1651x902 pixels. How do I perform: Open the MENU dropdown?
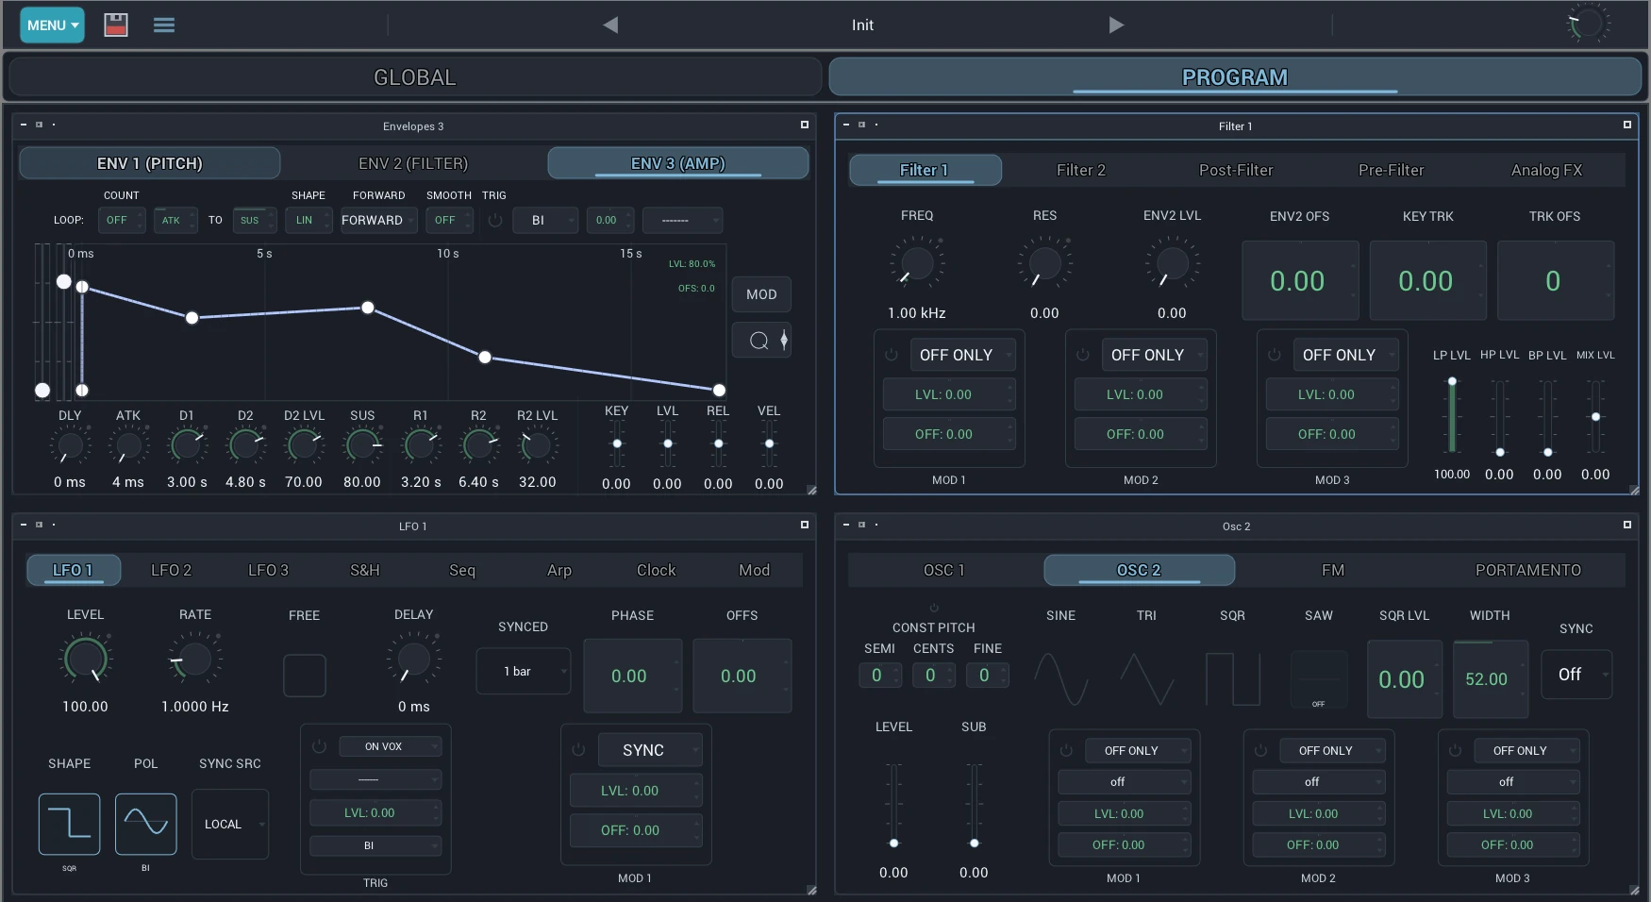click(x=52, y=25)
